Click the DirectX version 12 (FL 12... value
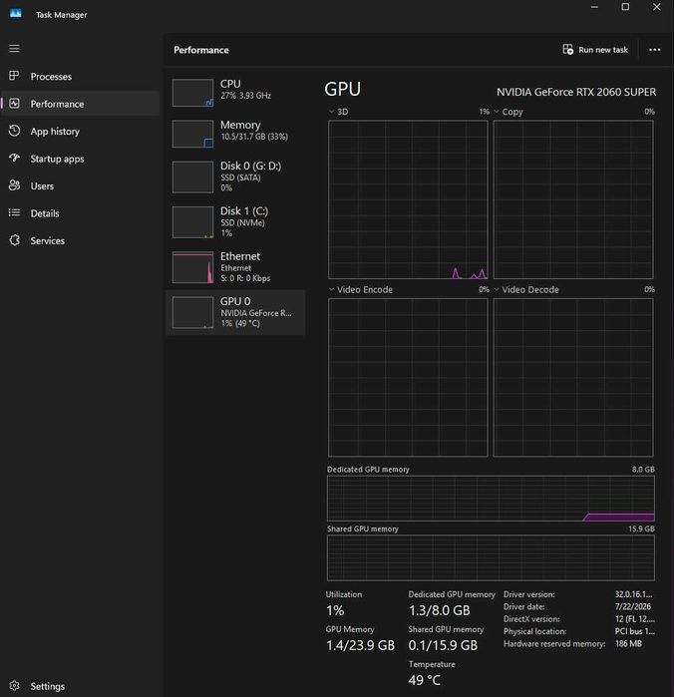This screenshot has width=674, height=697. tap(635, 619)
